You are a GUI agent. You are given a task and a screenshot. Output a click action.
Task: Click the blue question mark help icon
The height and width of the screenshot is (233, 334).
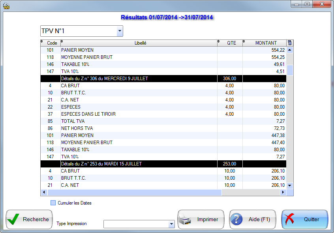pyautogui.click(x=236, y=220)
